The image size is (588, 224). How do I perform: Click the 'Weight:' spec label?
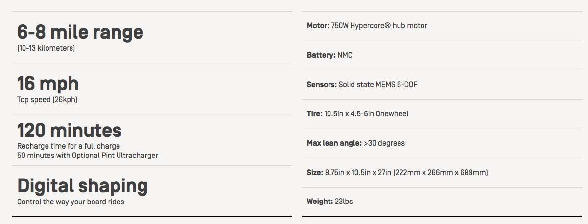pyautogui.click(x=320, y=202)
